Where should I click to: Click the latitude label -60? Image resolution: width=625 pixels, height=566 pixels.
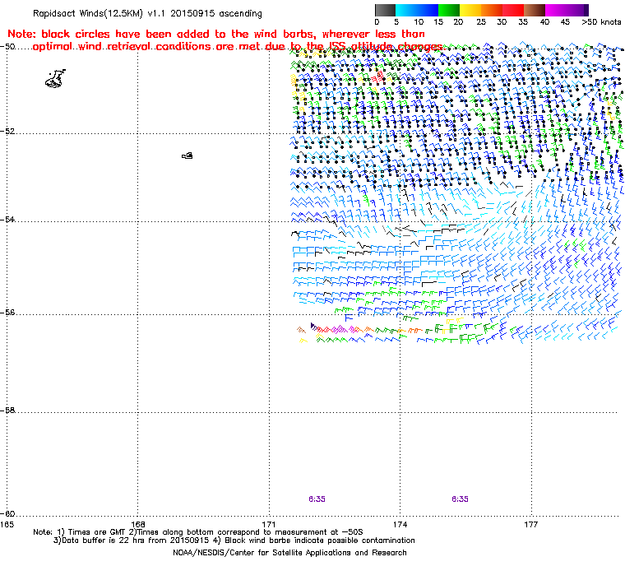[7, 513]
